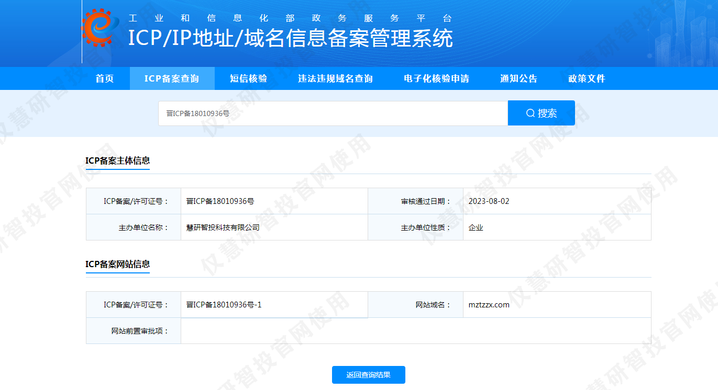Go to the 首页 home tab
Viewport: 718px width, 390px height.
pyautogui.click(x=105, y=78)
